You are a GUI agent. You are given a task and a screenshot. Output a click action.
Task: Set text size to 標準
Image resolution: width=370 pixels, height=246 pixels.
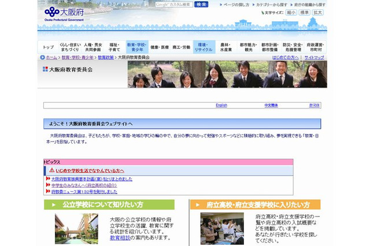(305, 13)
